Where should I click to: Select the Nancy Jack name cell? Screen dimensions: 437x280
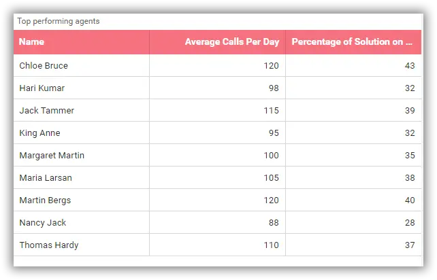tap(43, 223)
